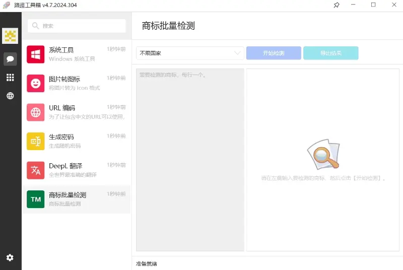Select the 生成密码 list entry

tap(77, 141)
